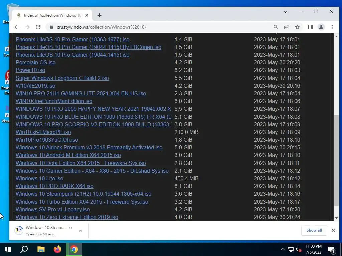Open the Chrome profile avatar
Viewport: 342px width, 256px height.
click(x=321, y=27)
